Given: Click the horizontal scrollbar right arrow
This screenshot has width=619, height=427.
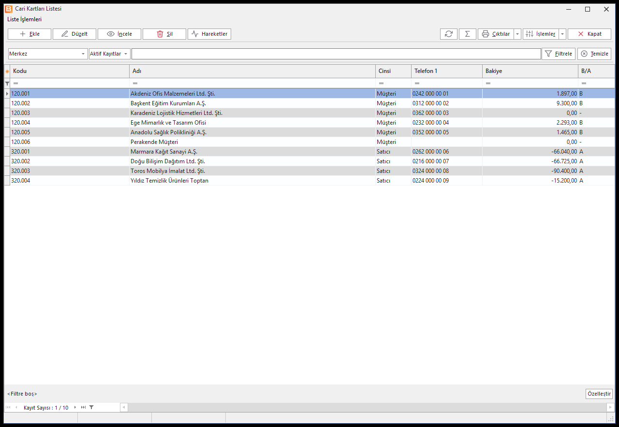Looking at the screenshot, I should [610, 407].
